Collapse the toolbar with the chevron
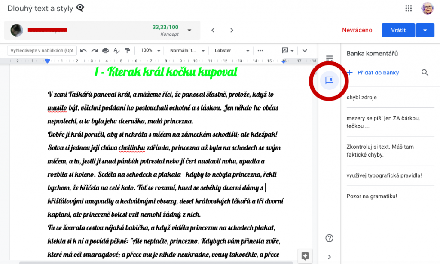 tap(305, 51)
